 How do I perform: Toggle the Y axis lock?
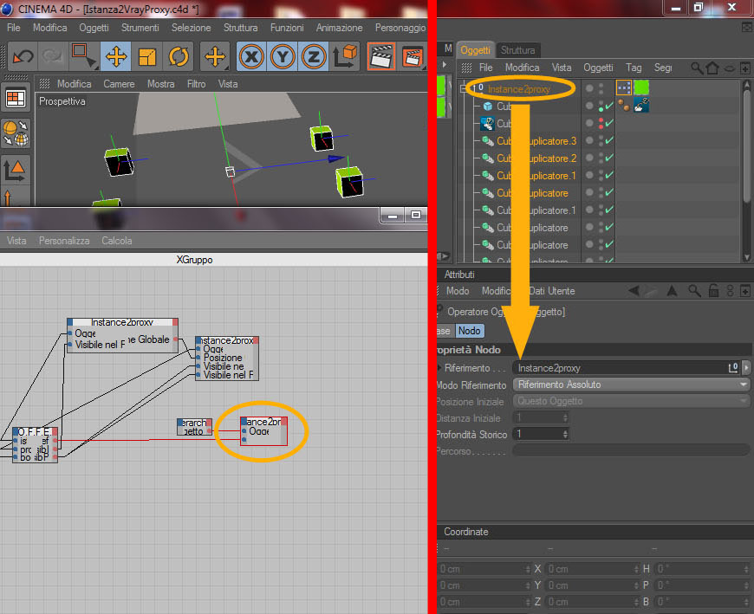coord(283,57)
